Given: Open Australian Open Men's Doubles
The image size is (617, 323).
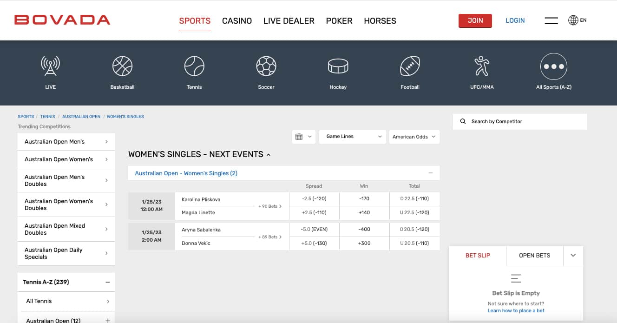Looking at the screenshot, I should click(x=66, y=180).
